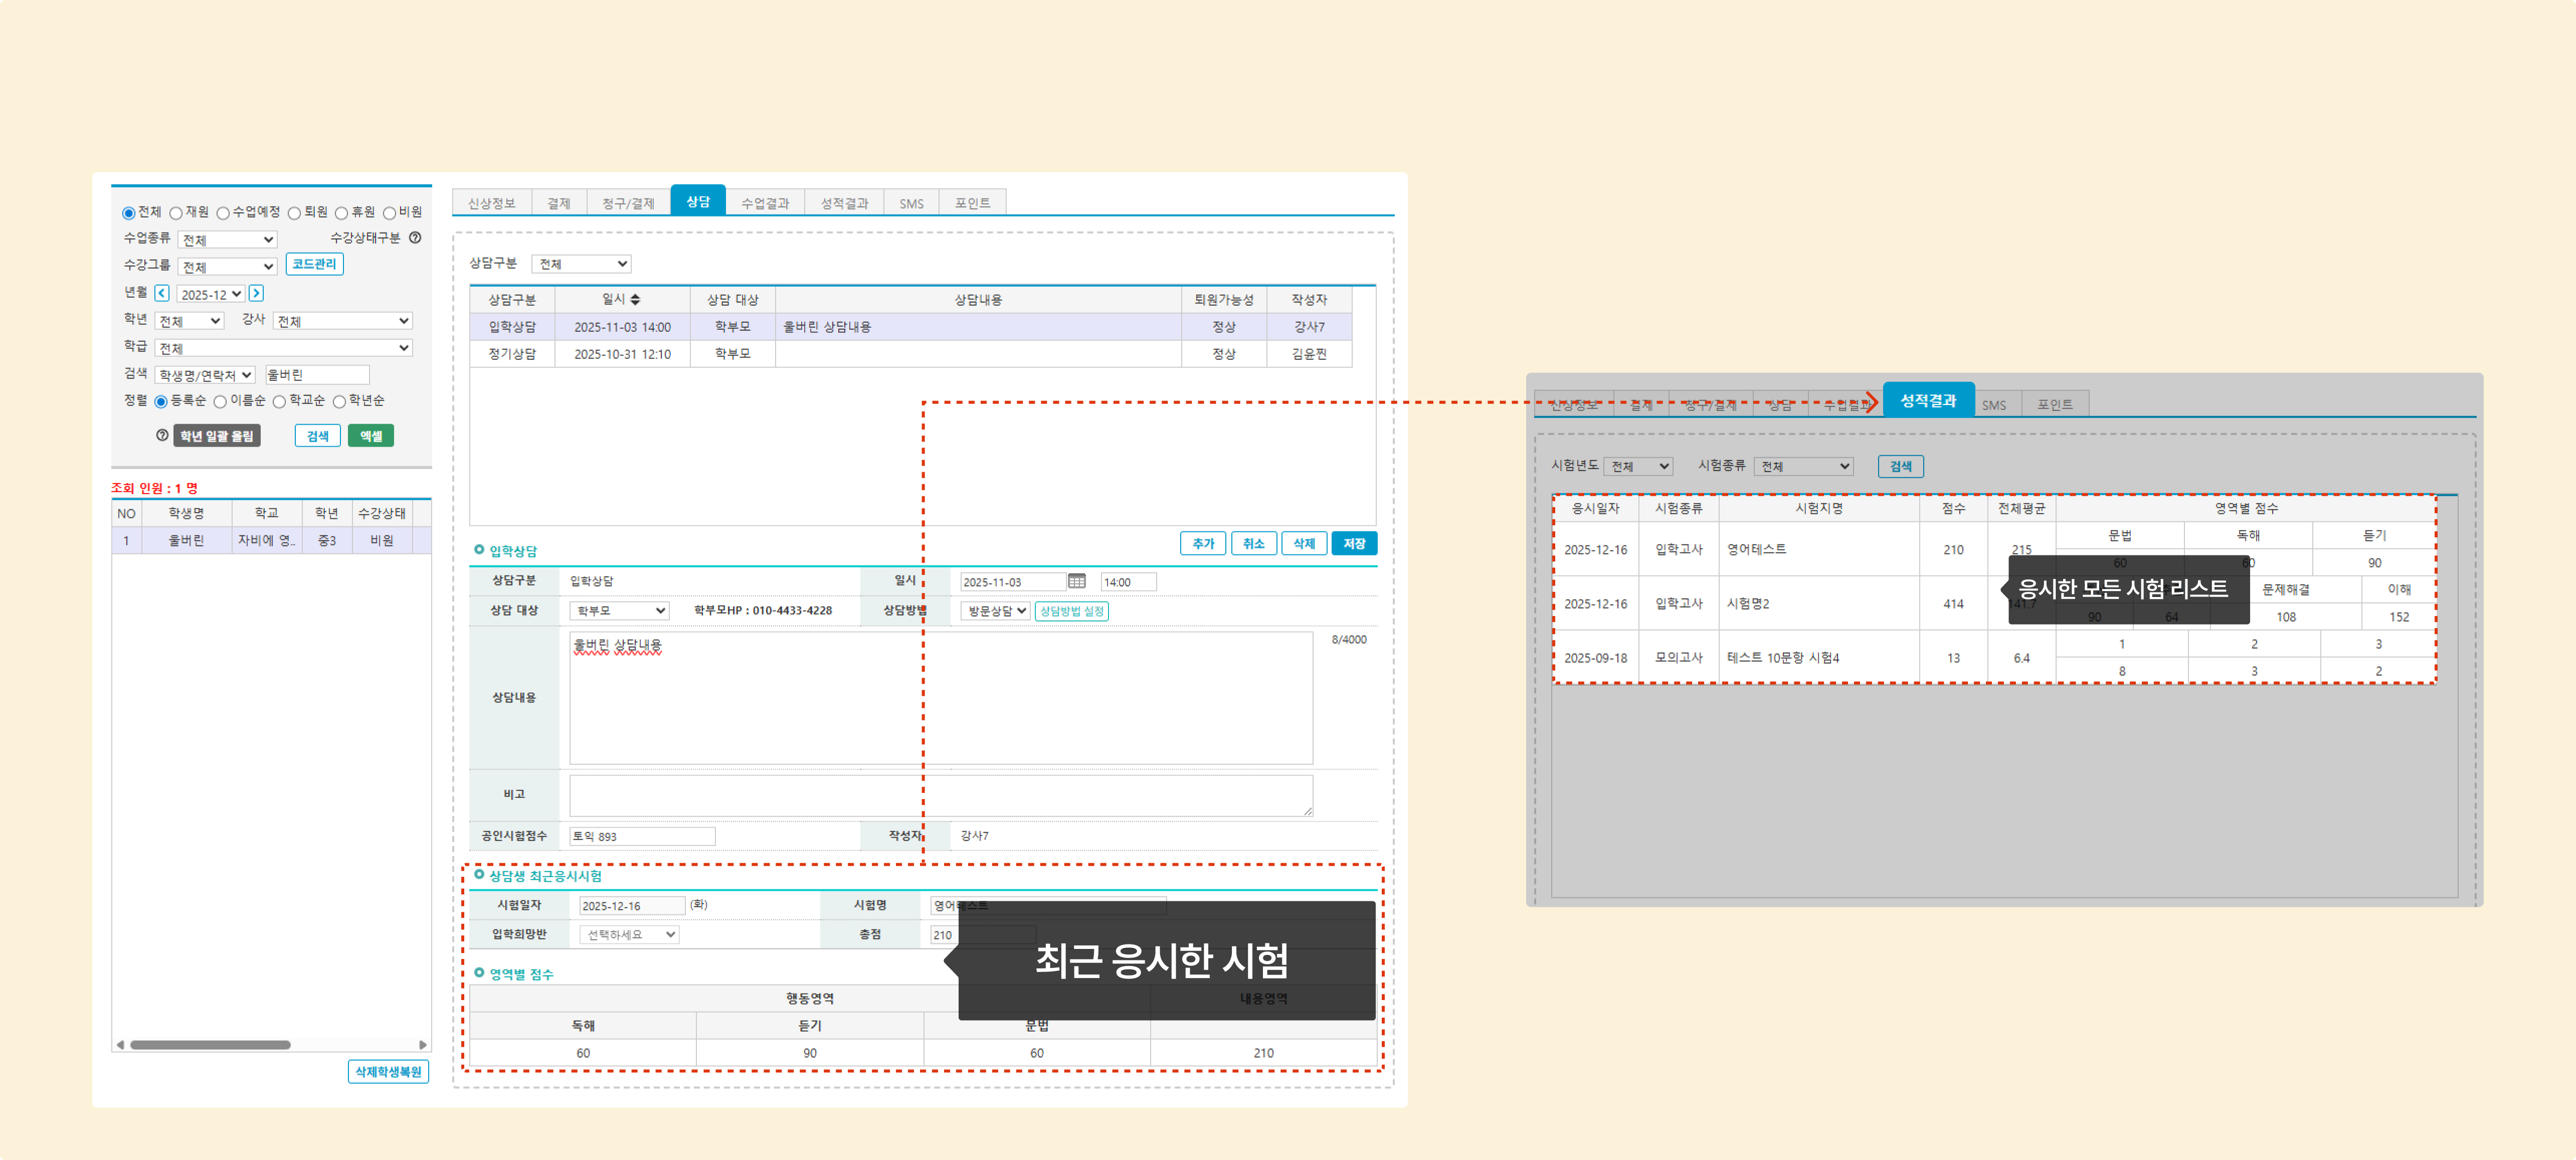Click 검색 button in grades result panel

(1901, 466)
